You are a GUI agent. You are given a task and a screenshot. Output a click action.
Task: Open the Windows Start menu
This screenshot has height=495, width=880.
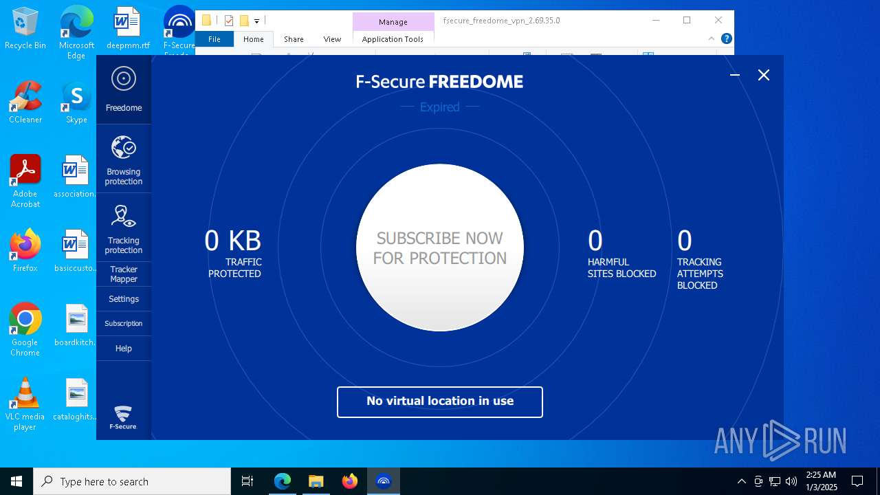click(16, 481)
